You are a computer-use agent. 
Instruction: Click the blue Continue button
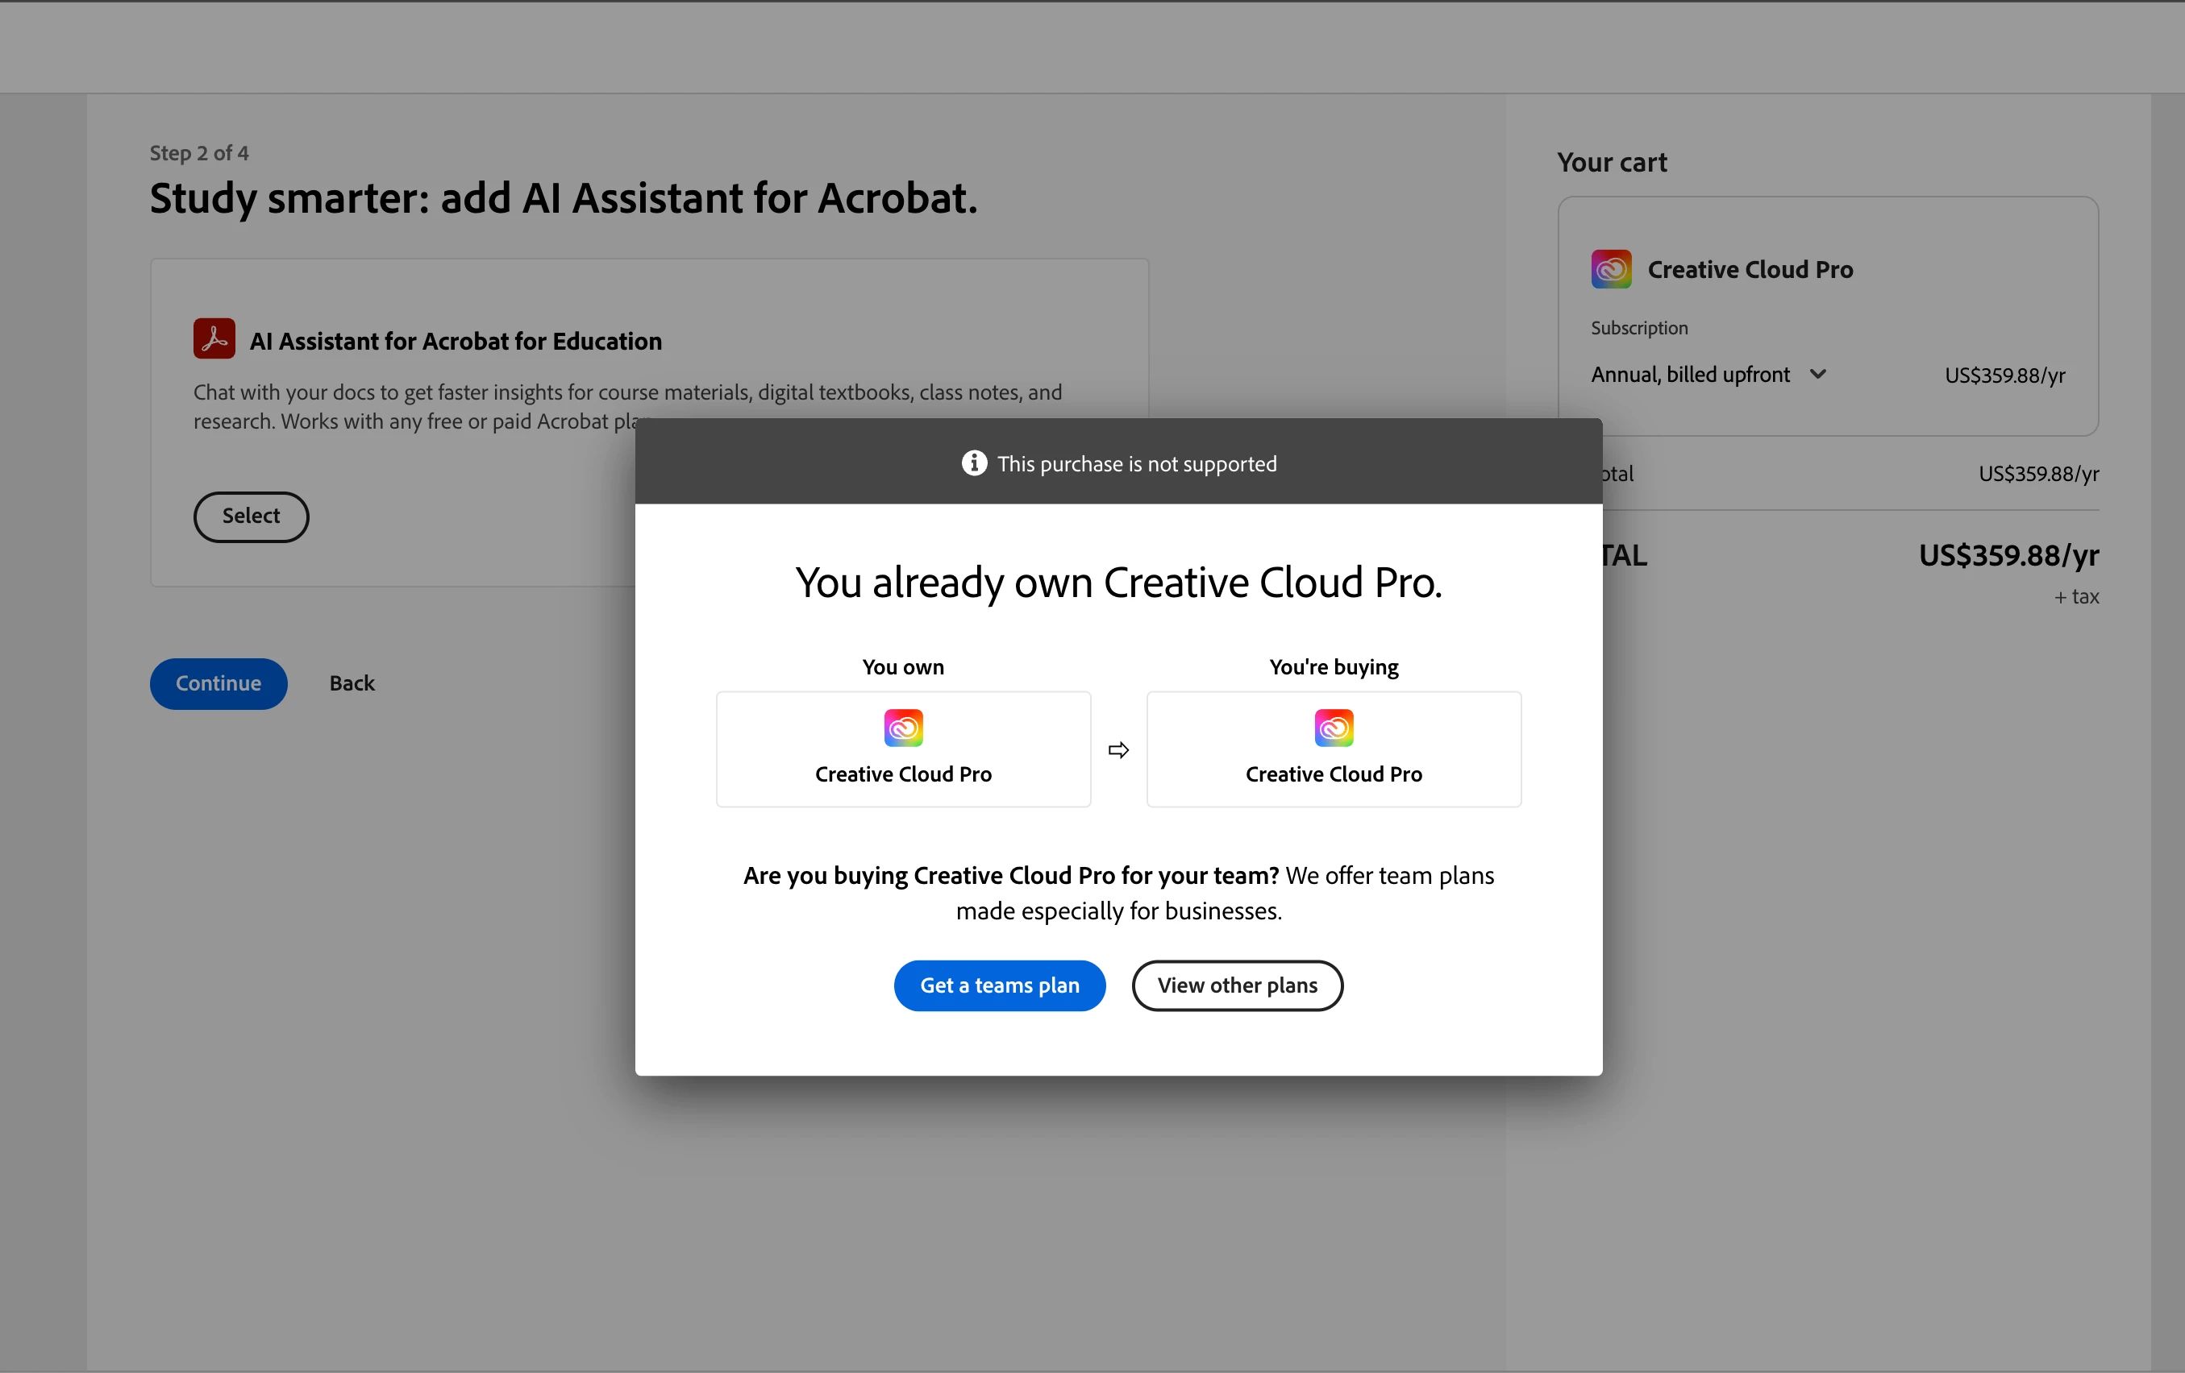tap(218, 684)
